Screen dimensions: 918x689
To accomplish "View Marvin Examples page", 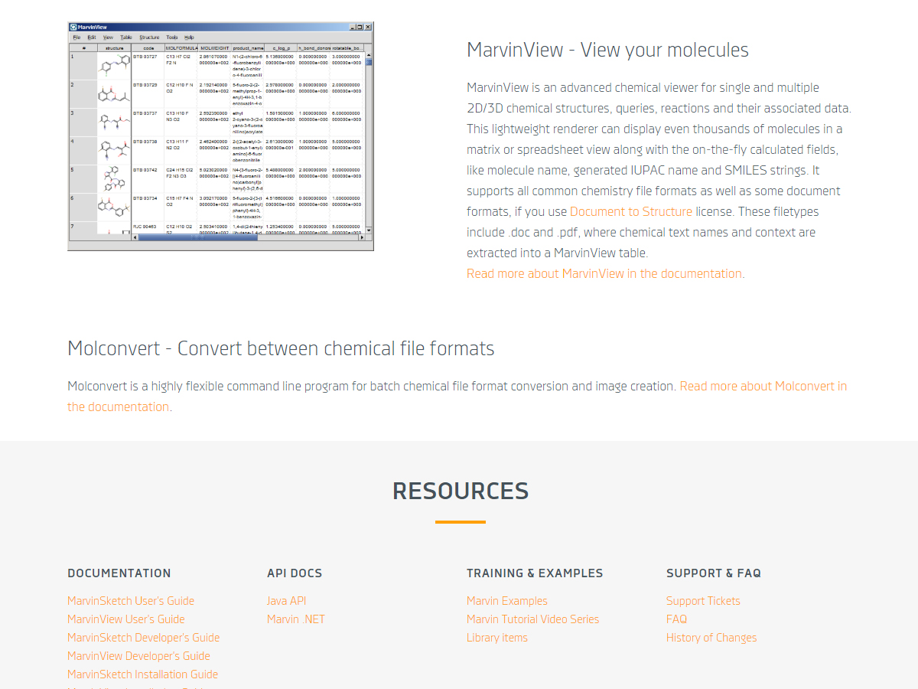I will coord(506,601).
